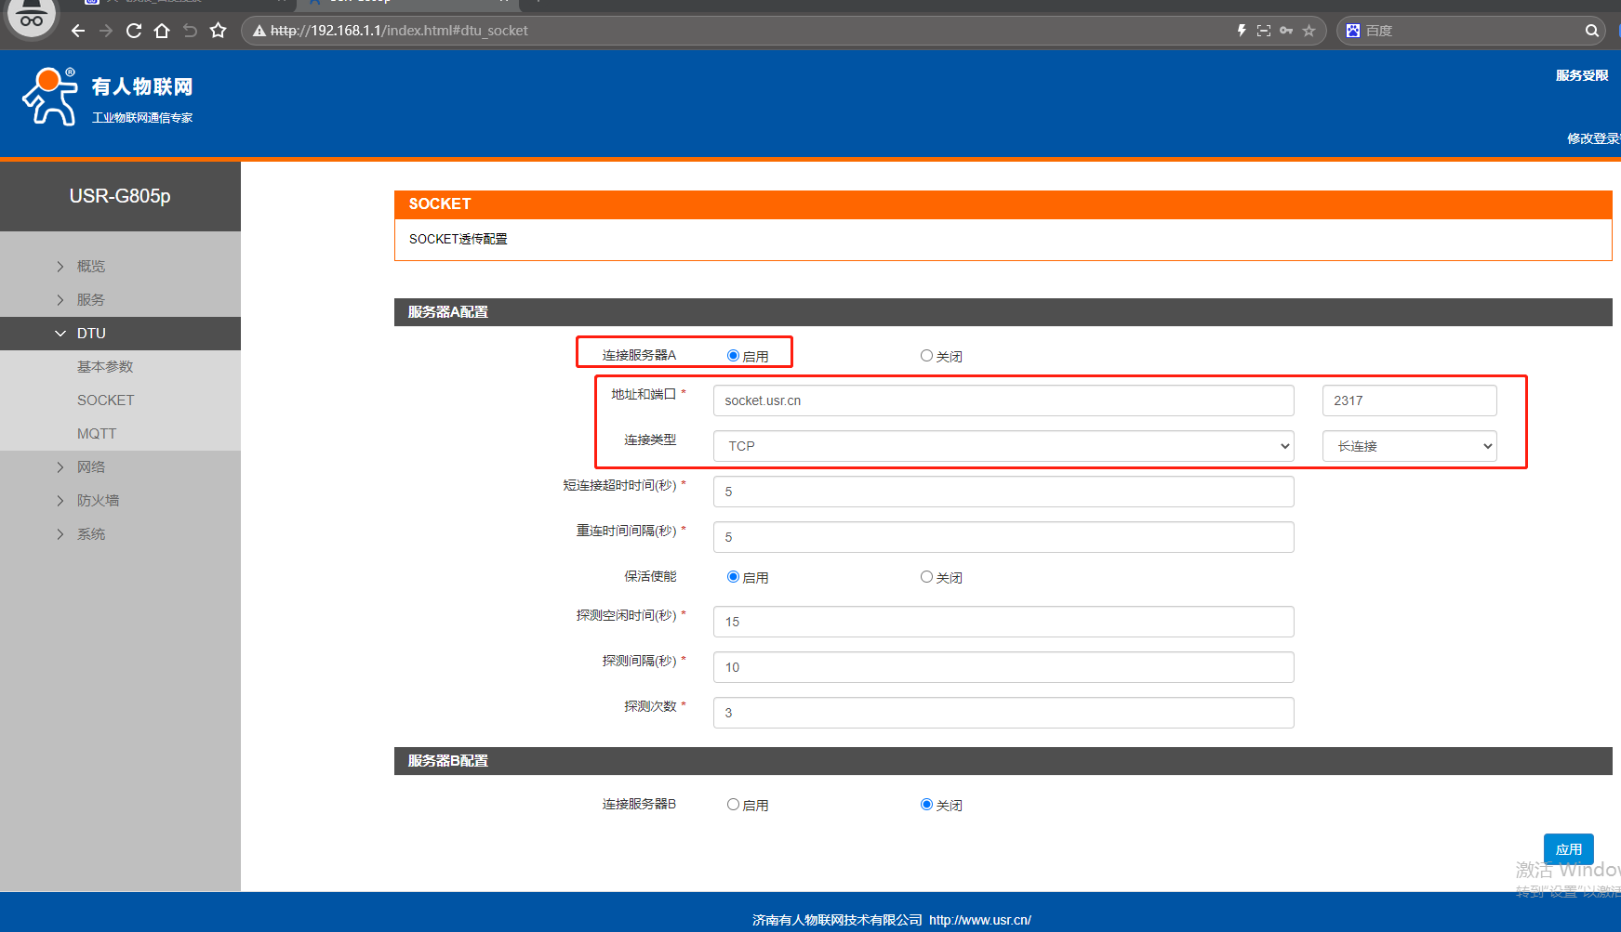The image size is (1621, 932).
Task: Open the MQTT submenu item
Action: pyautogui.click(x=97, y=434)
